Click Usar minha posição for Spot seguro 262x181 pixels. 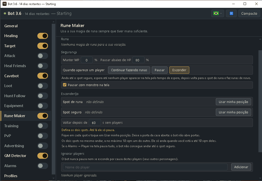(x=233, y=112)
